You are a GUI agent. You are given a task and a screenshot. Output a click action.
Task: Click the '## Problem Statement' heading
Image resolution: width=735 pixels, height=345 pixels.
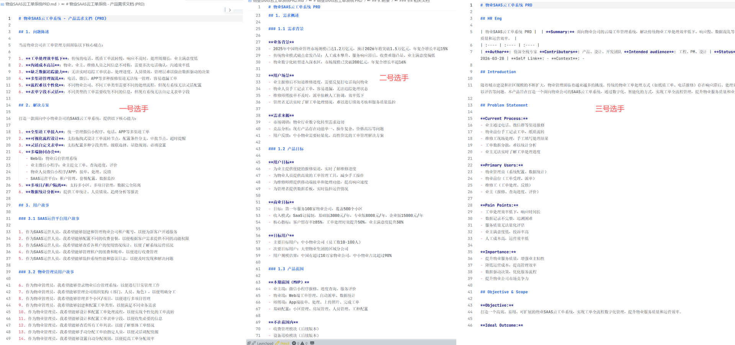[504, 105]
